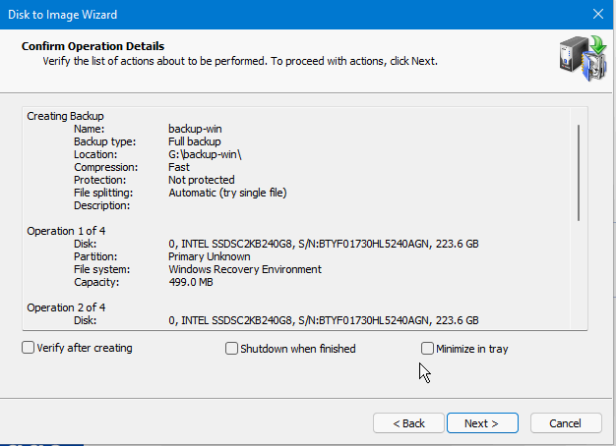Click Operation 1 disk INTEL SSDSC2KB240G8 line
This screenshot has width=616, height=446.
[324, 244]
